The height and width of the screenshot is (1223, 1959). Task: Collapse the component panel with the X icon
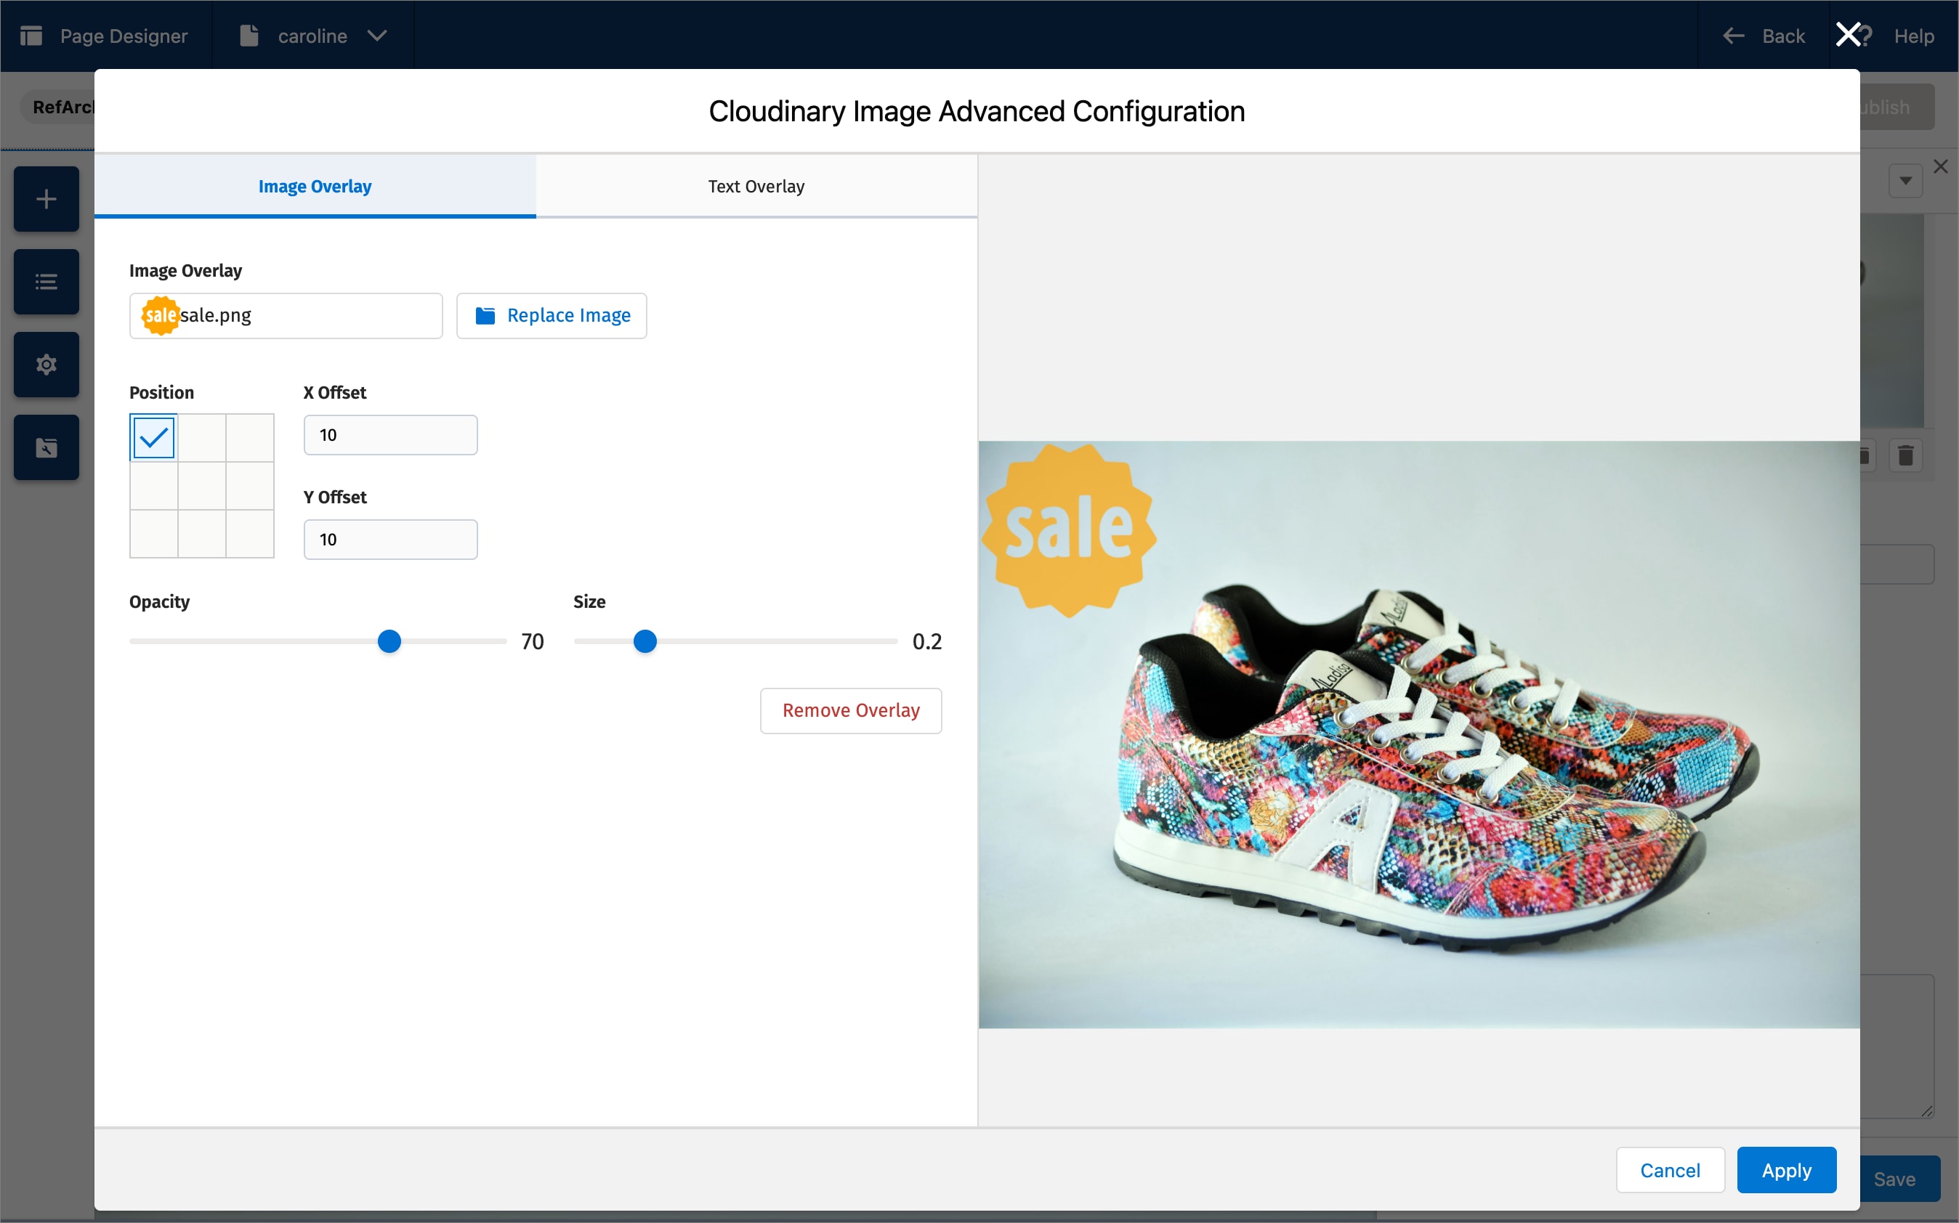(1940, 166)
